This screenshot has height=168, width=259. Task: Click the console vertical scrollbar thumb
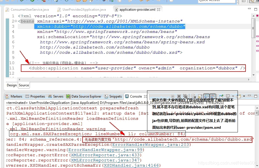tap(257, 113)
